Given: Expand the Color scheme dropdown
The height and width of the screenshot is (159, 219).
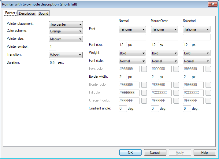Looking at the screenshot, I should pos(66,31).
